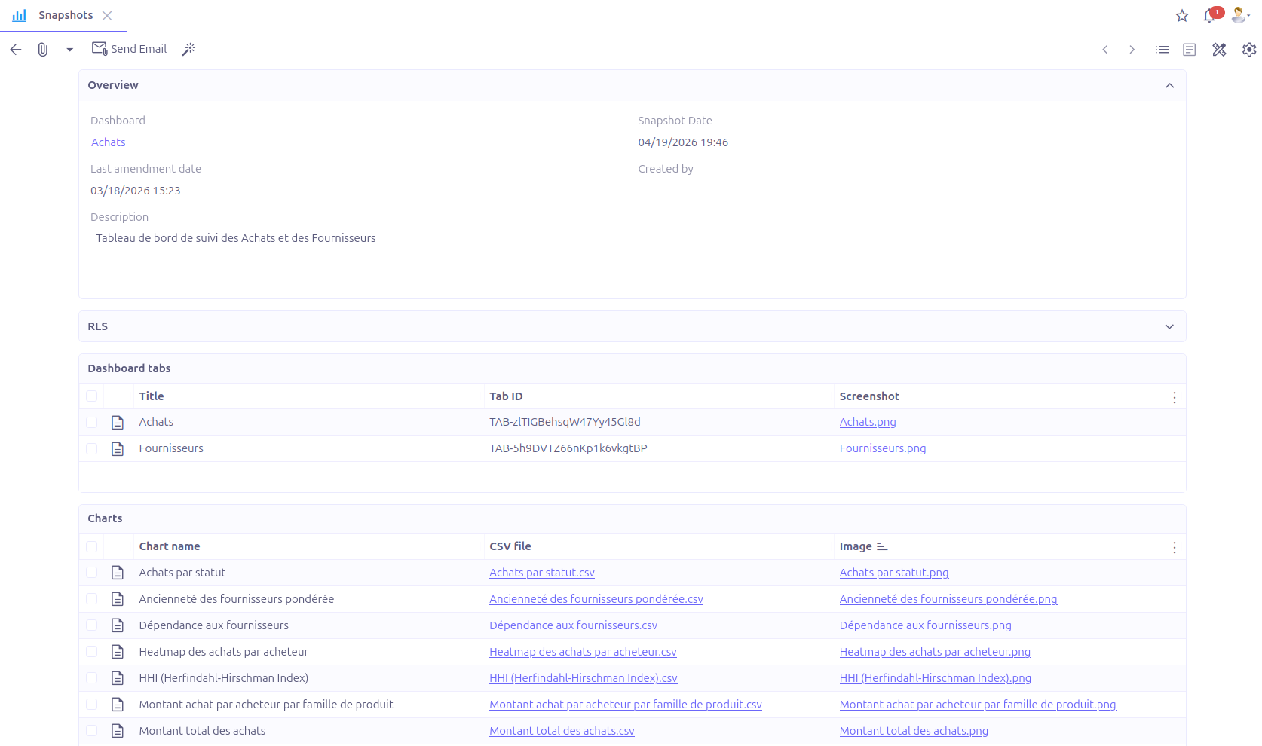Open the dropdown caret next to the paperclip
Screen dimensions: 1262x746
coord(69,50)
